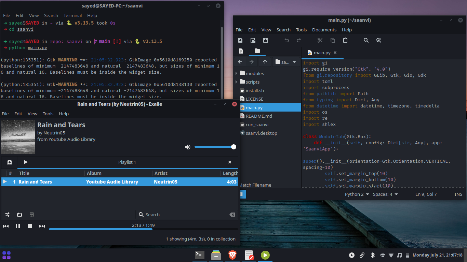This screenshot has height=262, width=467.
Task: Open the clock showing Monday July 21
Action: pyautogui.click(x=438, y=255)
